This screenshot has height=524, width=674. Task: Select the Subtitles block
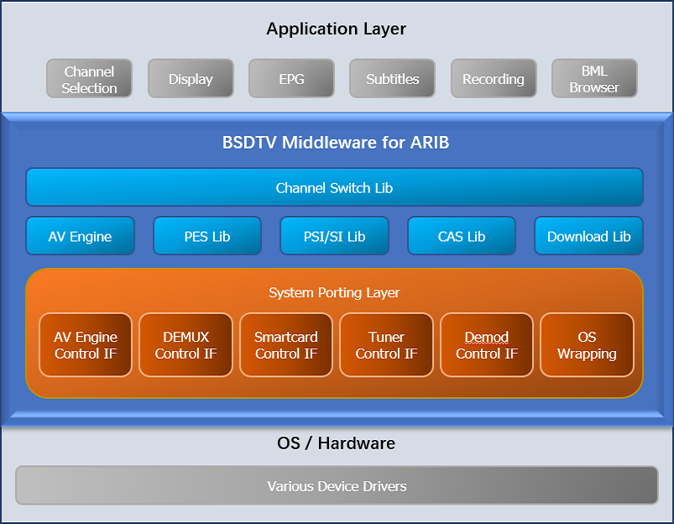[x=393, y=79]
